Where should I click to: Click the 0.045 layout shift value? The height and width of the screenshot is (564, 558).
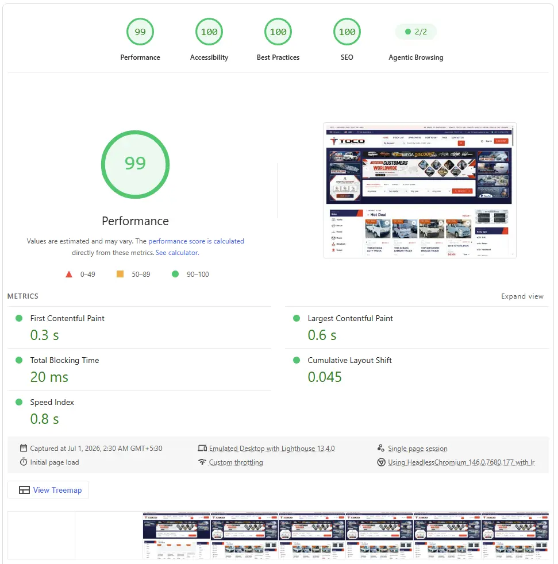(324, 377)
